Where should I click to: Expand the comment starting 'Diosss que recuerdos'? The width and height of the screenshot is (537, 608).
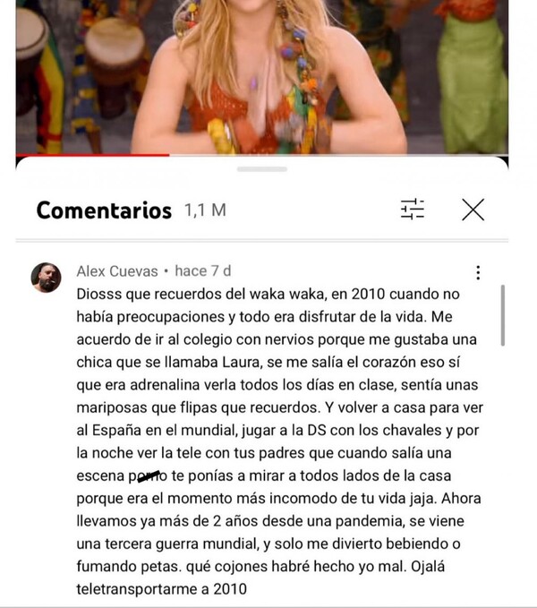(x=280, y=441)
